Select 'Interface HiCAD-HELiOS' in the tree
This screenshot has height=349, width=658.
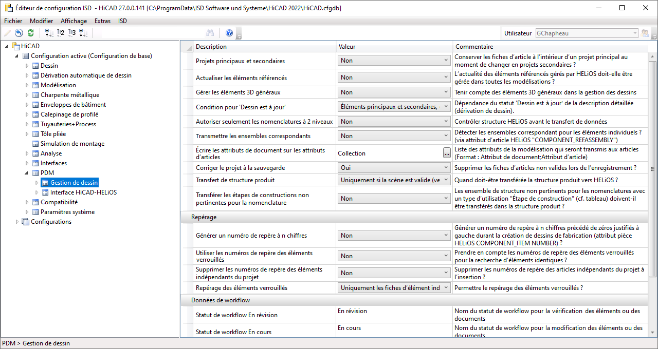(x=83, y=192)
